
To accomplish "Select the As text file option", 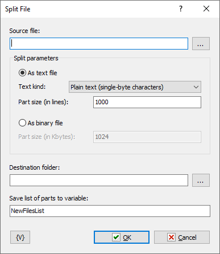I will [x=38, y=73].
